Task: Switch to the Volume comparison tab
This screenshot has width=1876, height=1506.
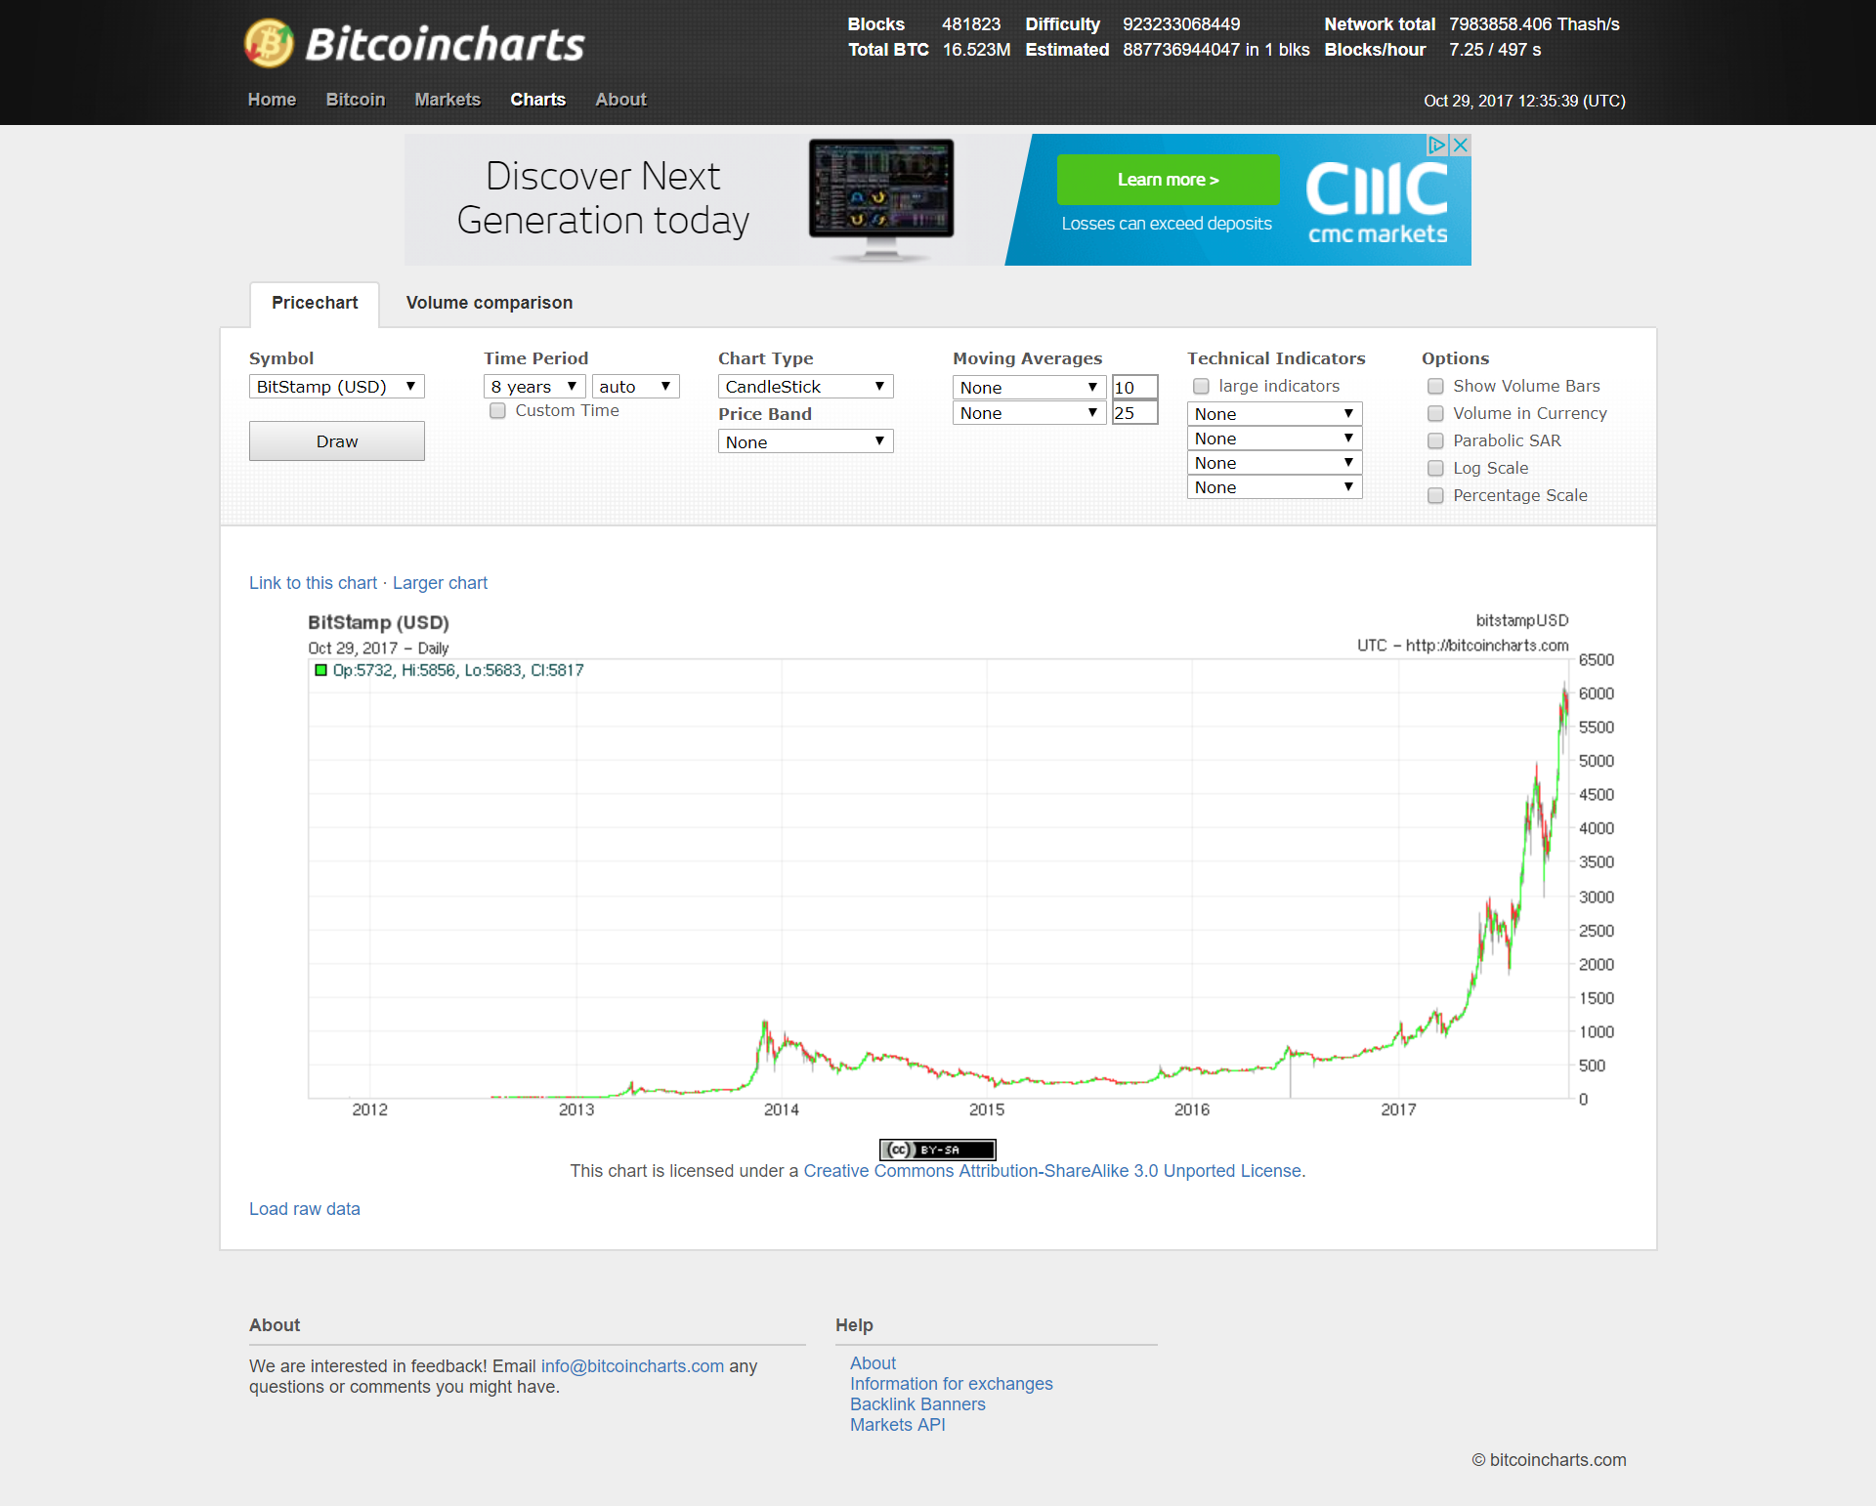Action: point(489,303)
